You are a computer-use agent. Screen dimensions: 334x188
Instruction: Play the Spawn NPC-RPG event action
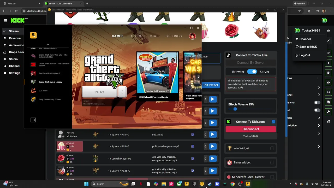(213, 171)
